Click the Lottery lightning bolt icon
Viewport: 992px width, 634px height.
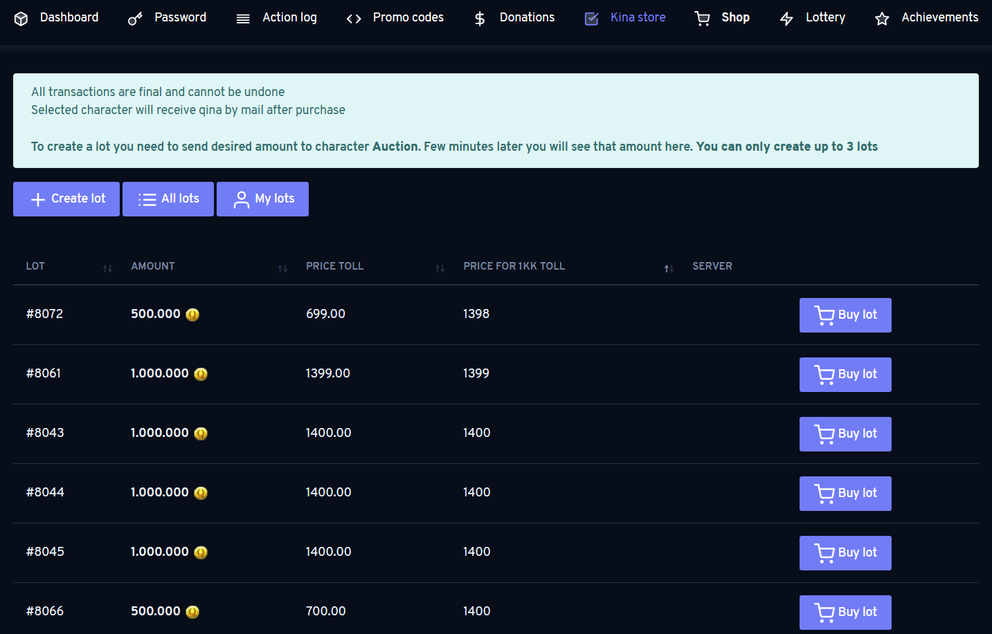786,19
